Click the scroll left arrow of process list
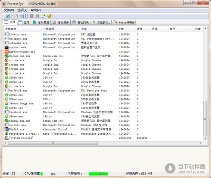Screen dimensions: 211x178 pos(6,143)
